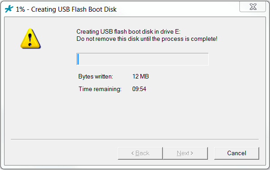This screenshot has width=270, height=170.
Task: Click the disabled Next button
Action: coord(185,153)
